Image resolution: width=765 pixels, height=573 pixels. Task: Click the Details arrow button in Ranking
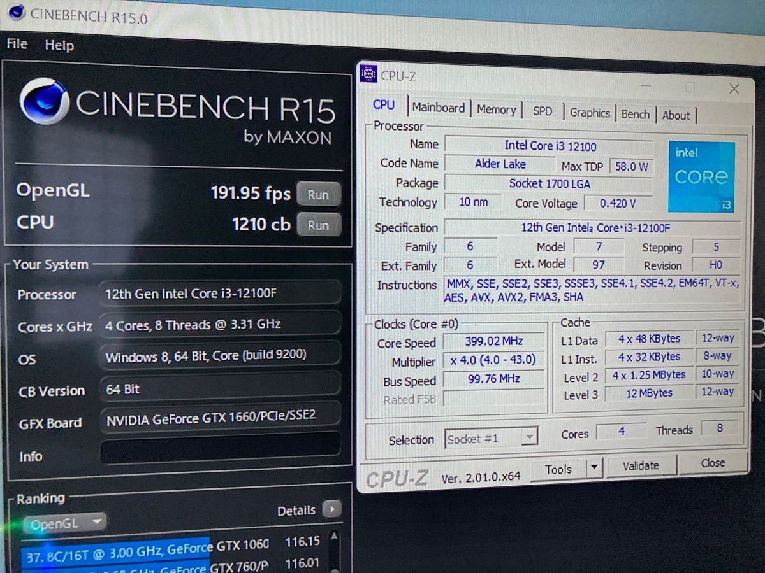[331, 509]
